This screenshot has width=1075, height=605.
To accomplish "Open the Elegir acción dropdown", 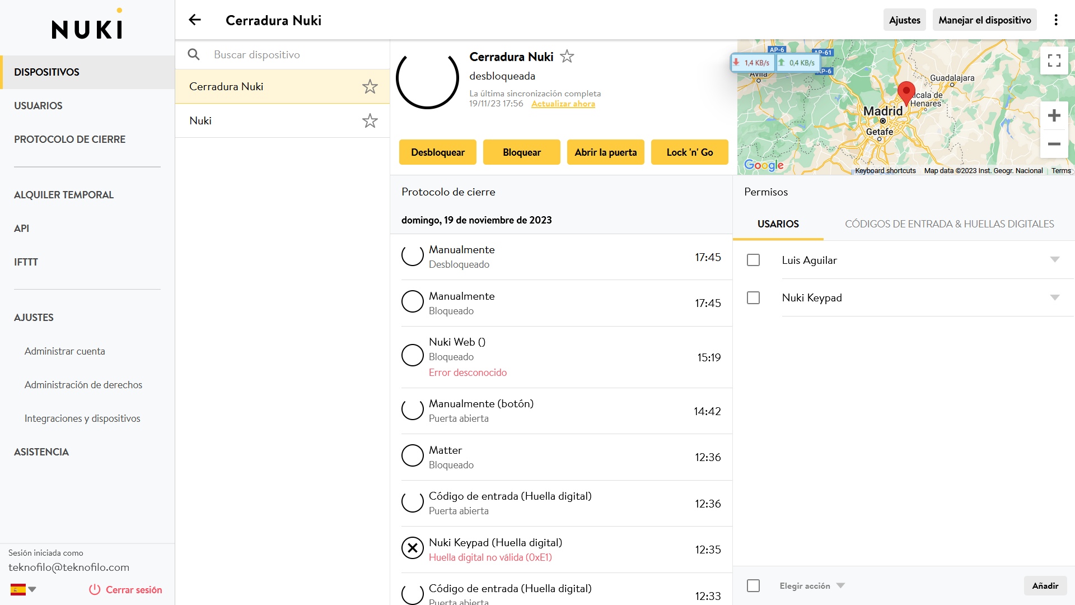I will [812, 586].
